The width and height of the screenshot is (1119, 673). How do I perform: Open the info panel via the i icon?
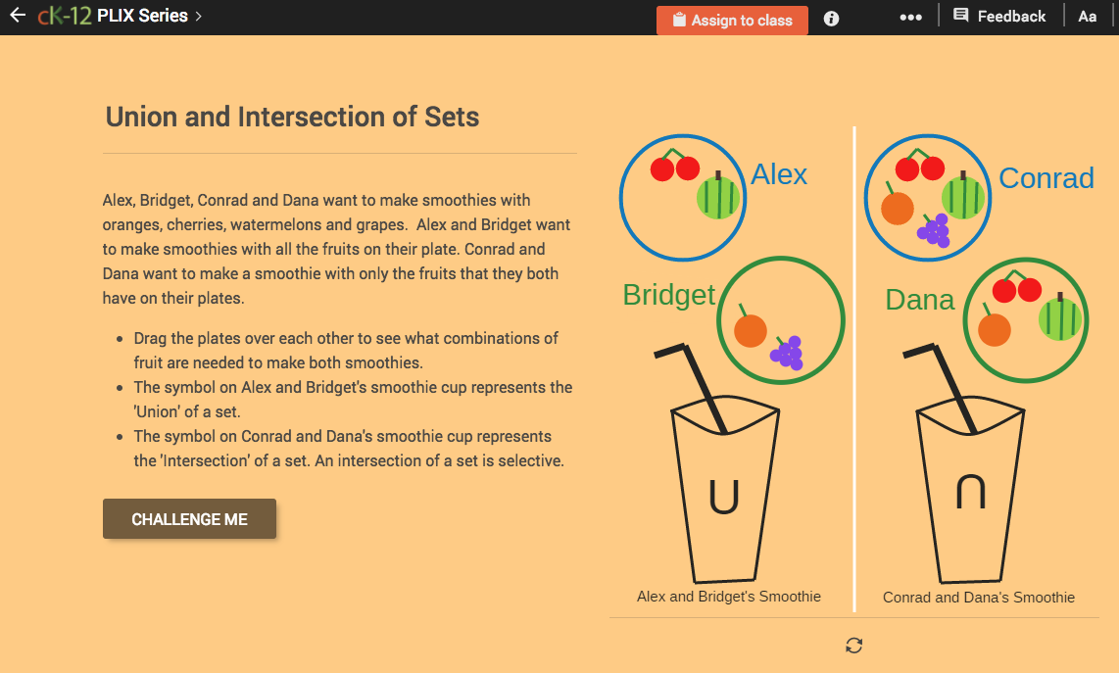[x=830, y=18]
